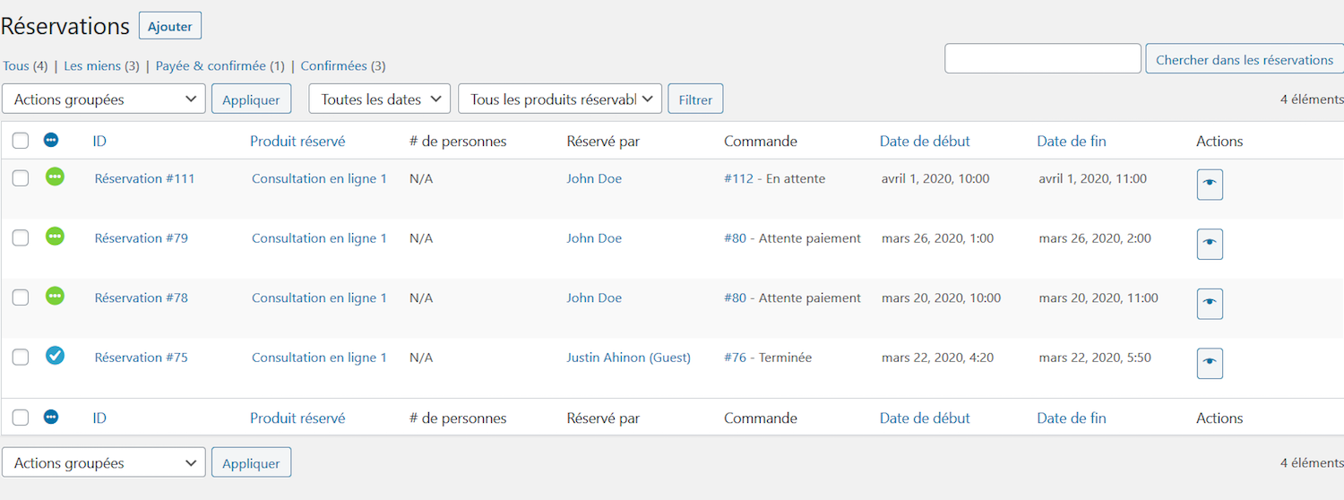The width and height of the screenshot is (1344, 500).
Task: Click green pending status icon of Réservation #111
Action: (x=55, y=177)
